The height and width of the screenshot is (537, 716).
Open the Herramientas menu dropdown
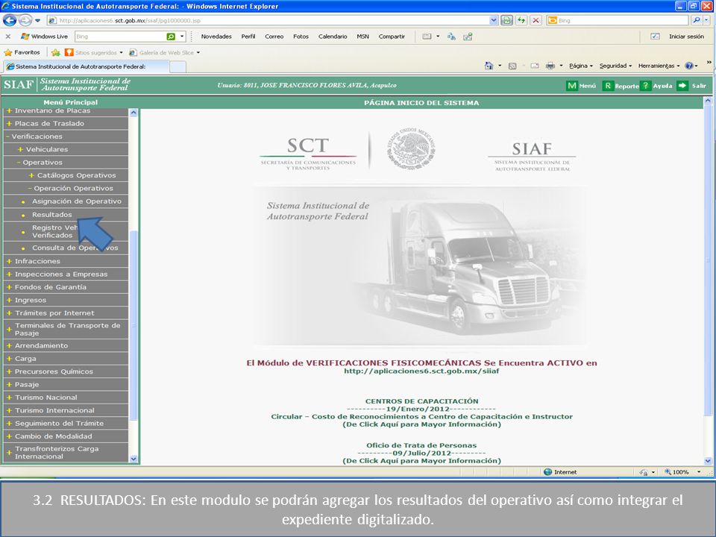point(659,66)
